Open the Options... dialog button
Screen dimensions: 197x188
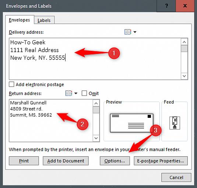pos(115,161)
